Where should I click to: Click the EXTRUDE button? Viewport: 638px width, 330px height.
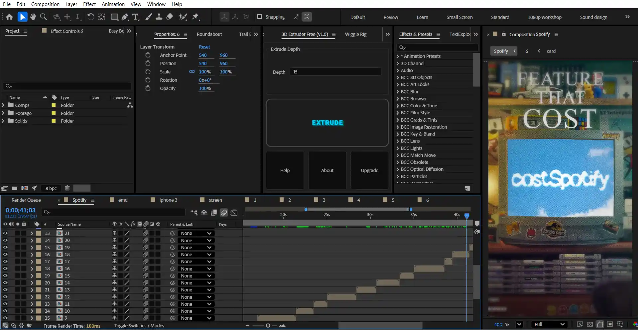click(327, 123)
